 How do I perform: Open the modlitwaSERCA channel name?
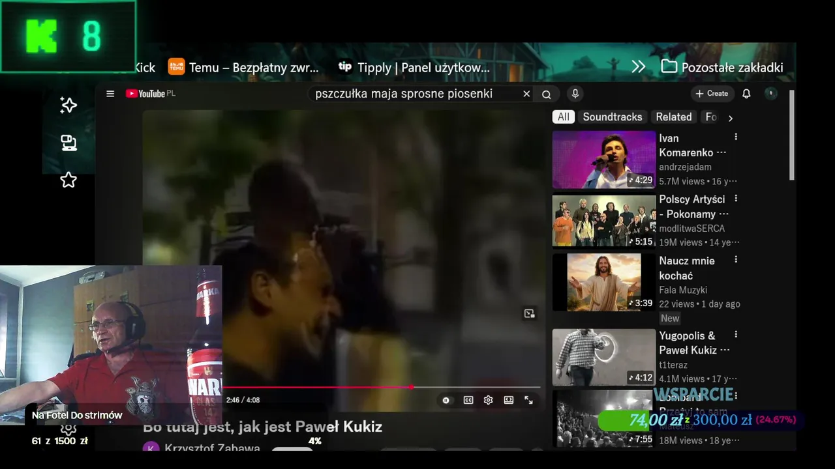[x=691, y=229]
